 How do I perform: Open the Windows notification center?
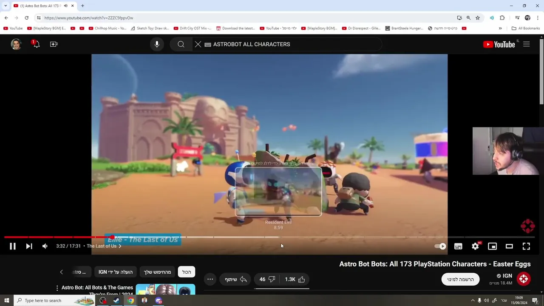535,300
